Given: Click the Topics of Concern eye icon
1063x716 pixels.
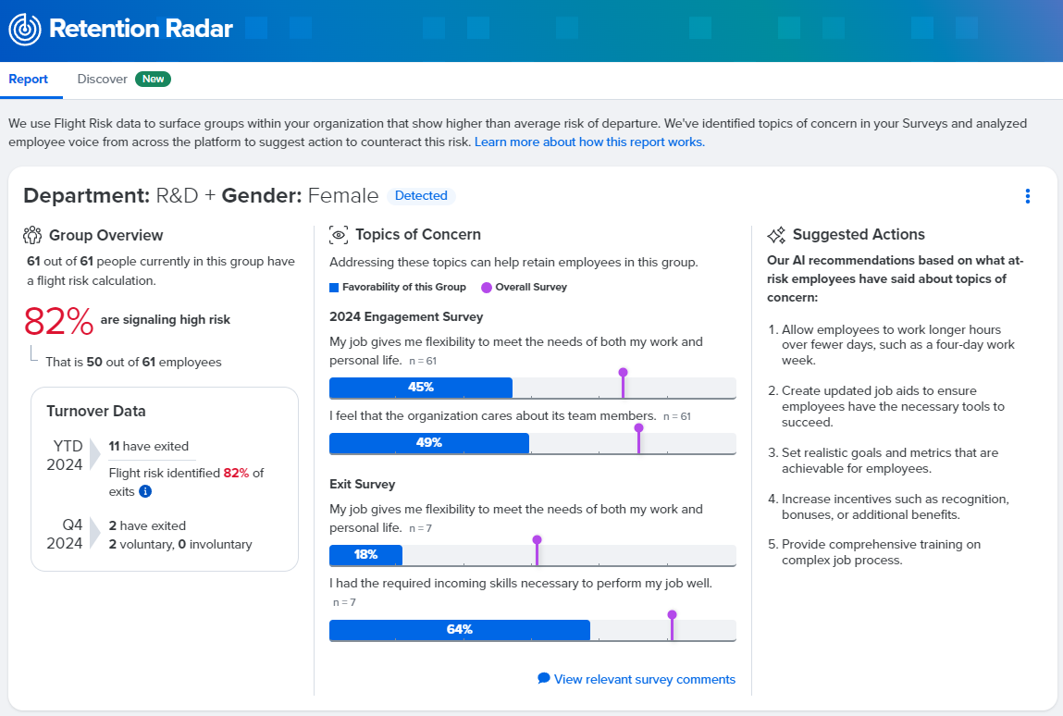Looking at the screenshot, I should (339, 235).
